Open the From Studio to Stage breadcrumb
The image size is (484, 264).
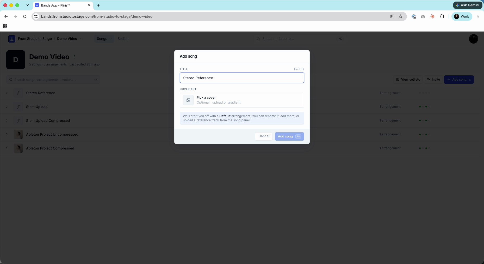coord(35,39)
